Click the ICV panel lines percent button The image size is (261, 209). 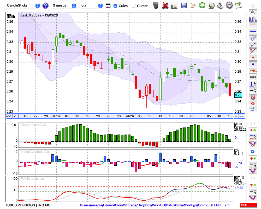[253, 165]
